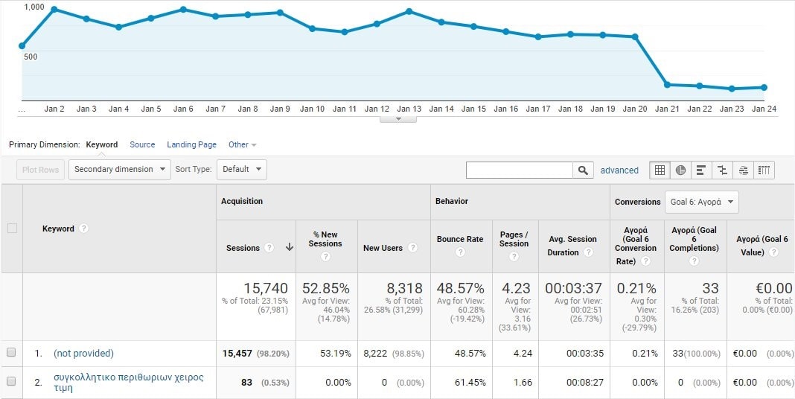Switch to the Comparison view icon

(x=722, y=170)
